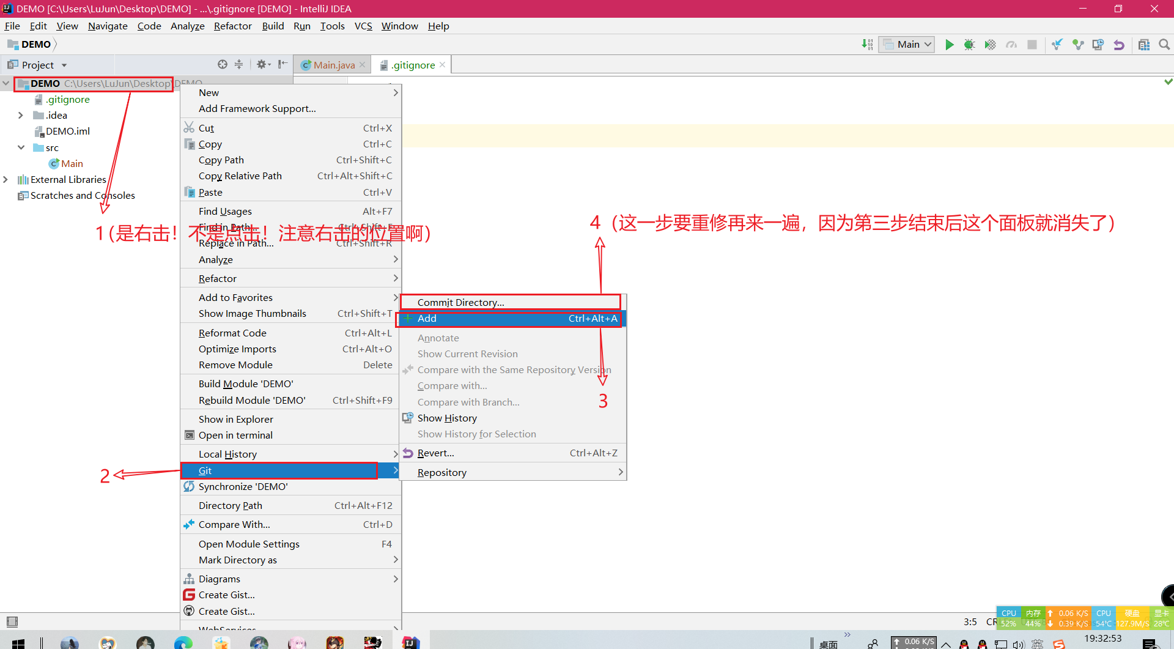
Task: Click Show History in Git submenu
Action: click(x=513, y=418)
